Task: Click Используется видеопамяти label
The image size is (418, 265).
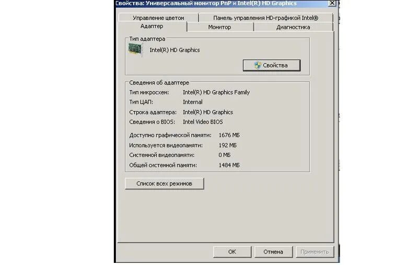Action: coord(166,145)
